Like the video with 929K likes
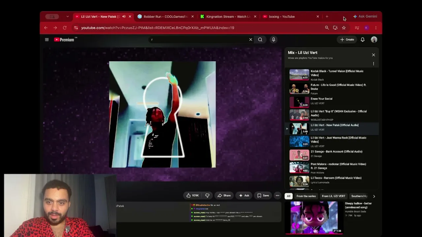Image resolution: width=422 pixels, height=237 pixels. [x=193, y=196]
